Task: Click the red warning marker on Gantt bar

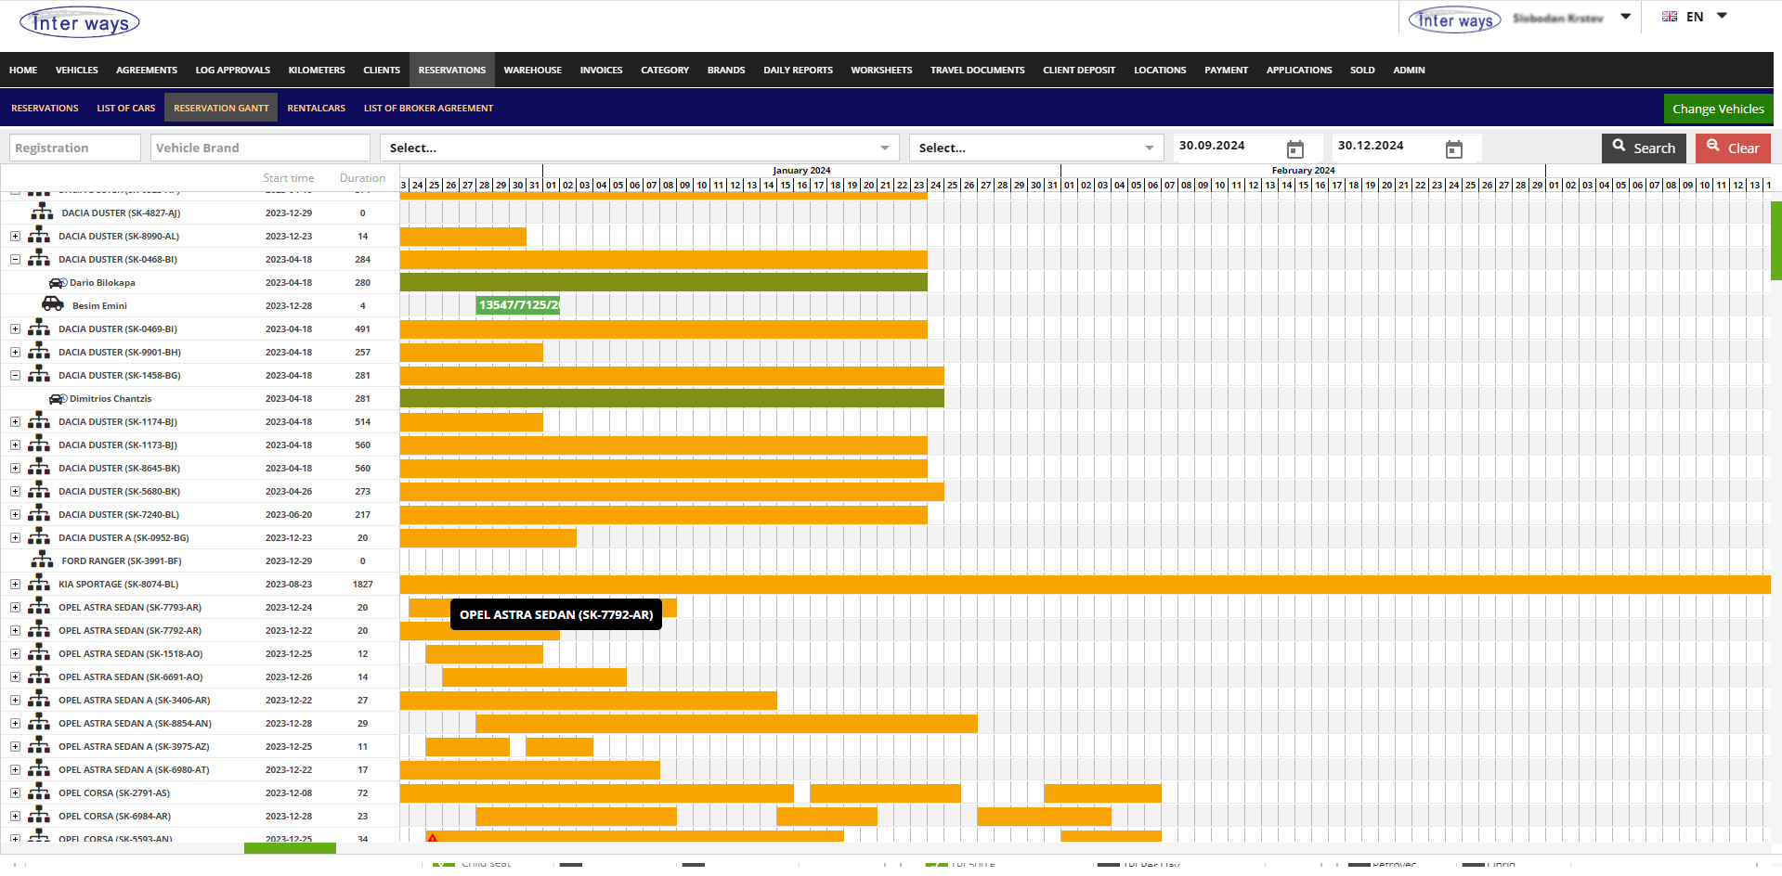Action: 433,837
